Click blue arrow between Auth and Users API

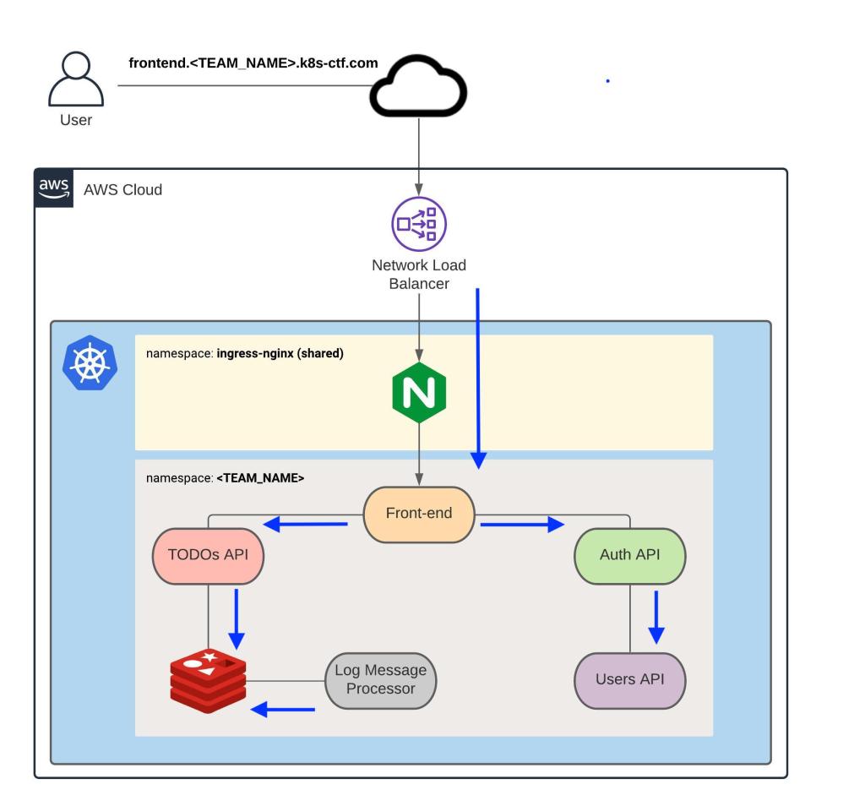(x=656, y=616)
